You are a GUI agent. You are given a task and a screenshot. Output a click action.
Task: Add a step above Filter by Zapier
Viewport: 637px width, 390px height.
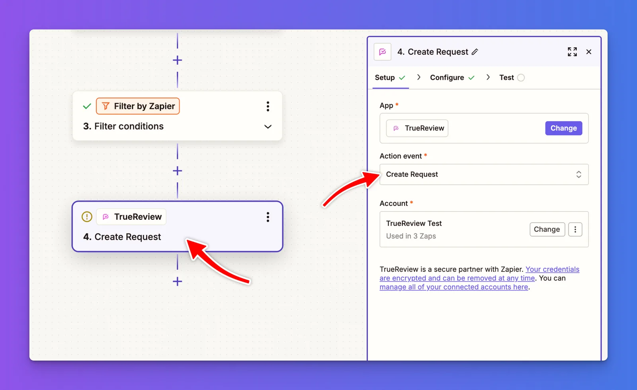click(177, 60)
